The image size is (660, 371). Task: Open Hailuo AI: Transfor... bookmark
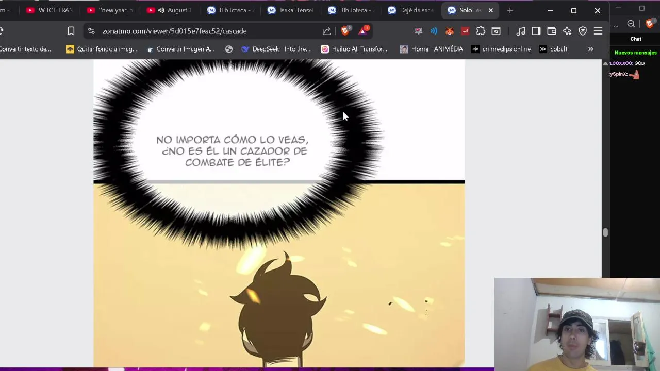(354, 49)
